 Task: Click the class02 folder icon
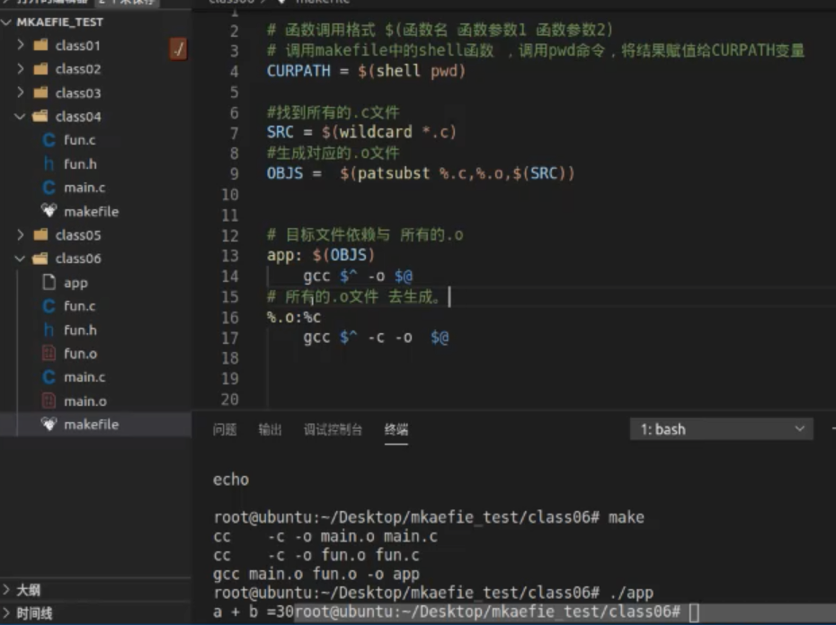pyautogui.click(x=40, y=69)
